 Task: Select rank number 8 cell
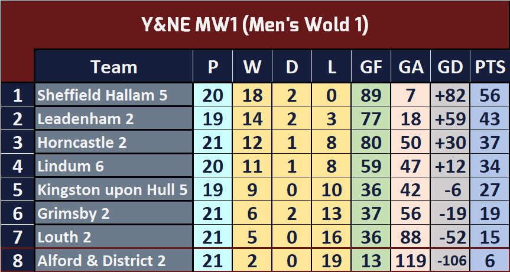tap(17, 260)
